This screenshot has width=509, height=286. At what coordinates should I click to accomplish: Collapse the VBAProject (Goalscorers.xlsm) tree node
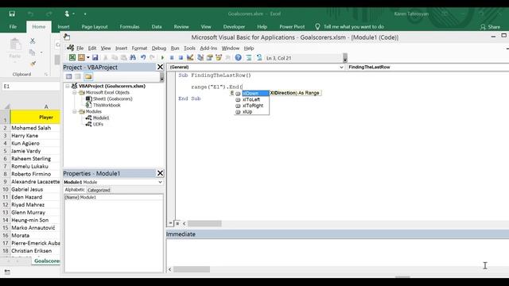(x=68, y=86)
